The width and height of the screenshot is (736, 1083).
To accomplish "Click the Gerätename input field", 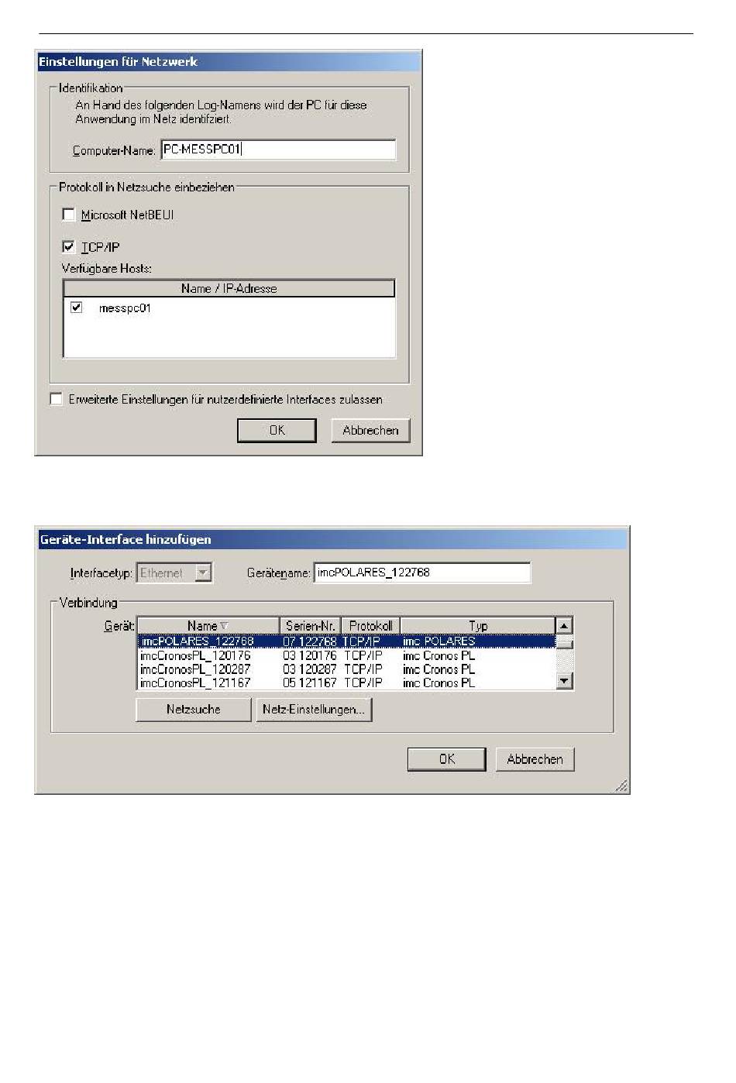I will tap(421, 572).
